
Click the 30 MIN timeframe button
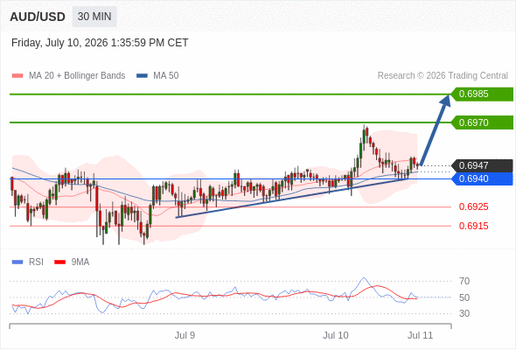[94, 17]
